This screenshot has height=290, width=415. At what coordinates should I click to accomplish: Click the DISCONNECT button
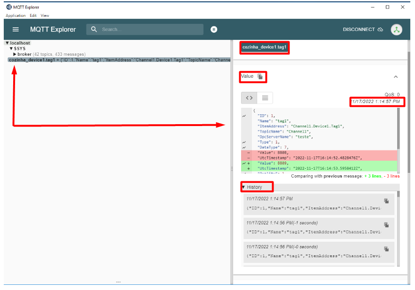coord(363,30)
